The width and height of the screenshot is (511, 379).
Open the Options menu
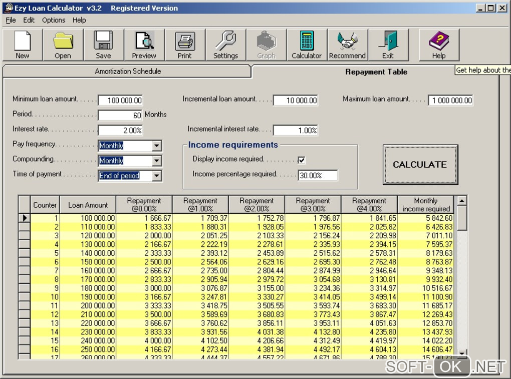tap(54, 20)
